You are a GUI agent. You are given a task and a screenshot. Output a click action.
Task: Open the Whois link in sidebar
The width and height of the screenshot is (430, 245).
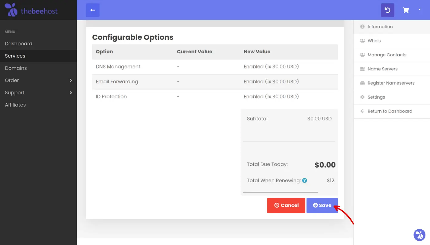(374, 41)
